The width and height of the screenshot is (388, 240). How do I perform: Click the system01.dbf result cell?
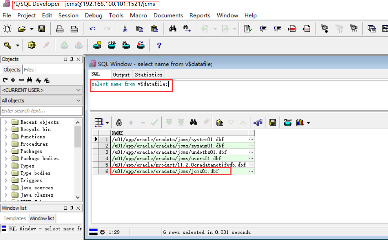tap(179, 139)
